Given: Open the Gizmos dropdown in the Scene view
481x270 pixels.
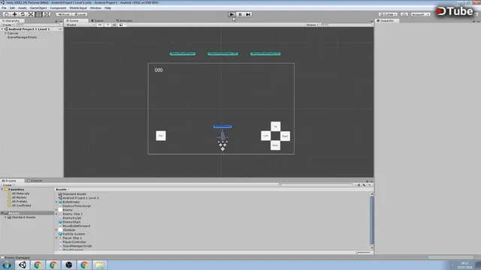Looking at the screenshot, I should pyautogui.click(x=313, y=25).
